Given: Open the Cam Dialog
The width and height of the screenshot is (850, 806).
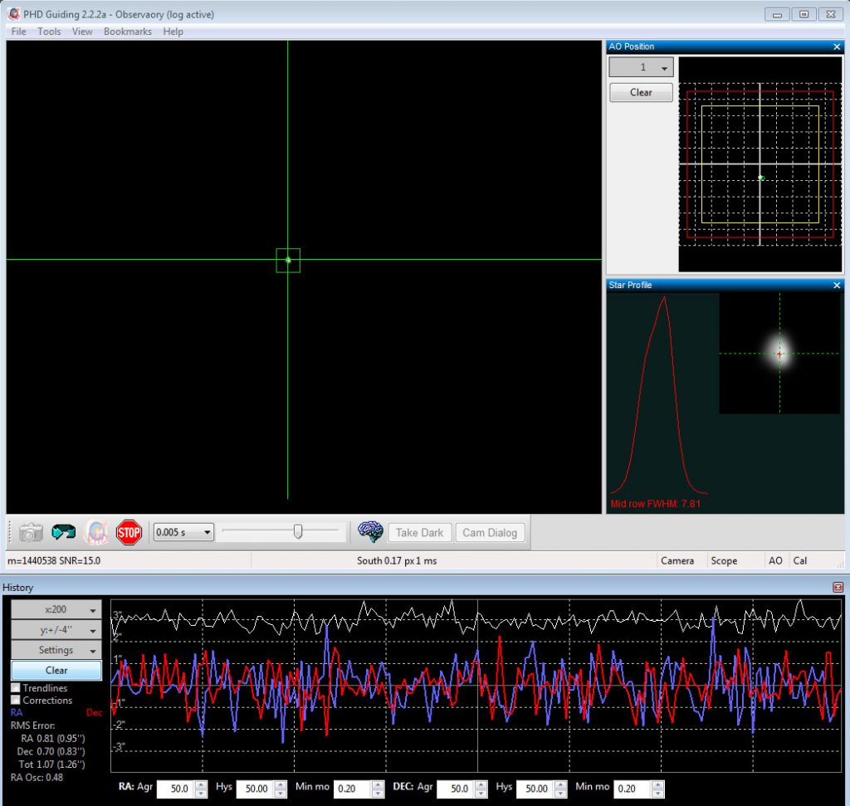Looking at the screenshot, I should click(490, 532).
